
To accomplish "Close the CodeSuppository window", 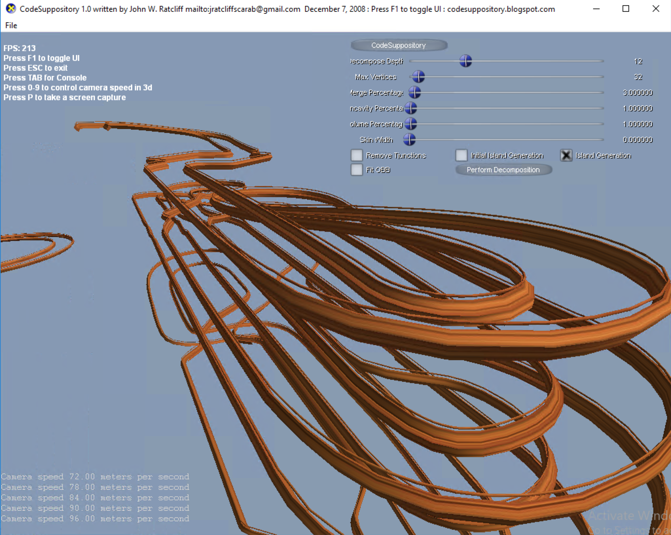I will click(656, 9).
